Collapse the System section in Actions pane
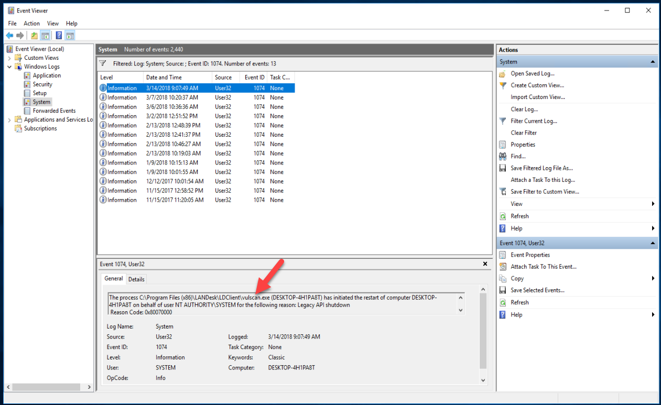661x405 pixels. click(x=653, y=61)
